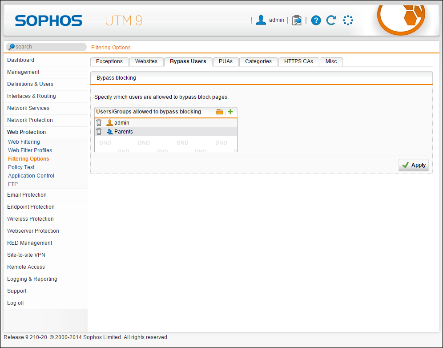Expand the Email Protection sidebar section
443x348 pixels.
coord(27,195)
